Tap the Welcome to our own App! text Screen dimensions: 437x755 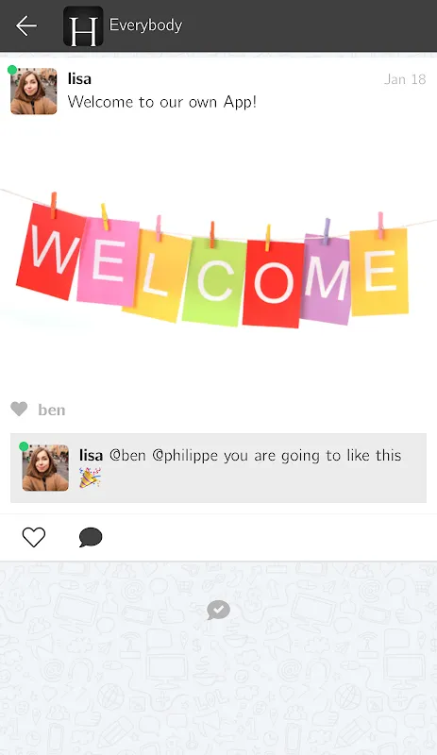[162, 102]
